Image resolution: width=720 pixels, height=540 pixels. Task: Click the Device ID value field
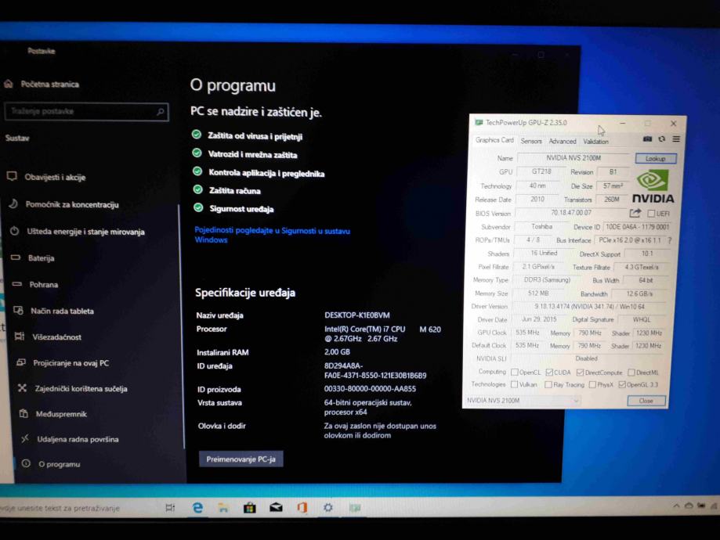(638, 227)
